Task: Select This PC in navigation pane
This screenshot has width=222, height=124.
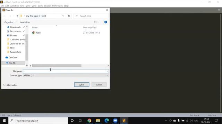Action: (x=12, y=63)
